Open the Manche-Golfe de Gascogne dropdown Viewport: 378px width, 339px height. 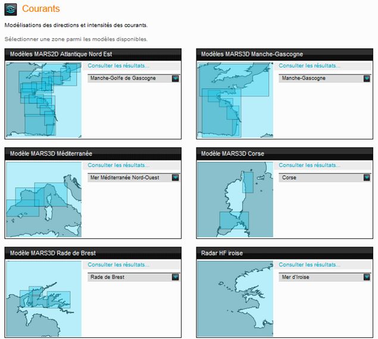tap(133, 79)
